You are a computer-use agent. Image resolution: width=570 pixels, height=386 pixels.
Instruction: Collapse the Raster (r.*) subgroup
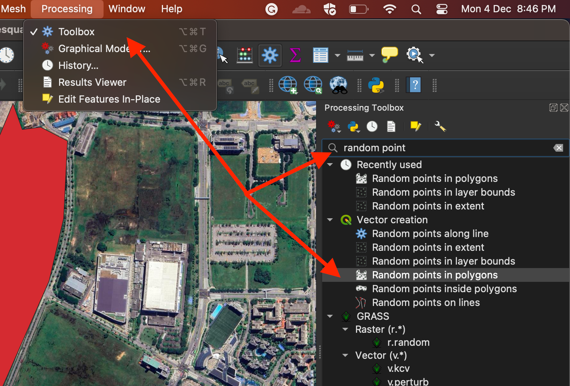[x=346, y=329]
